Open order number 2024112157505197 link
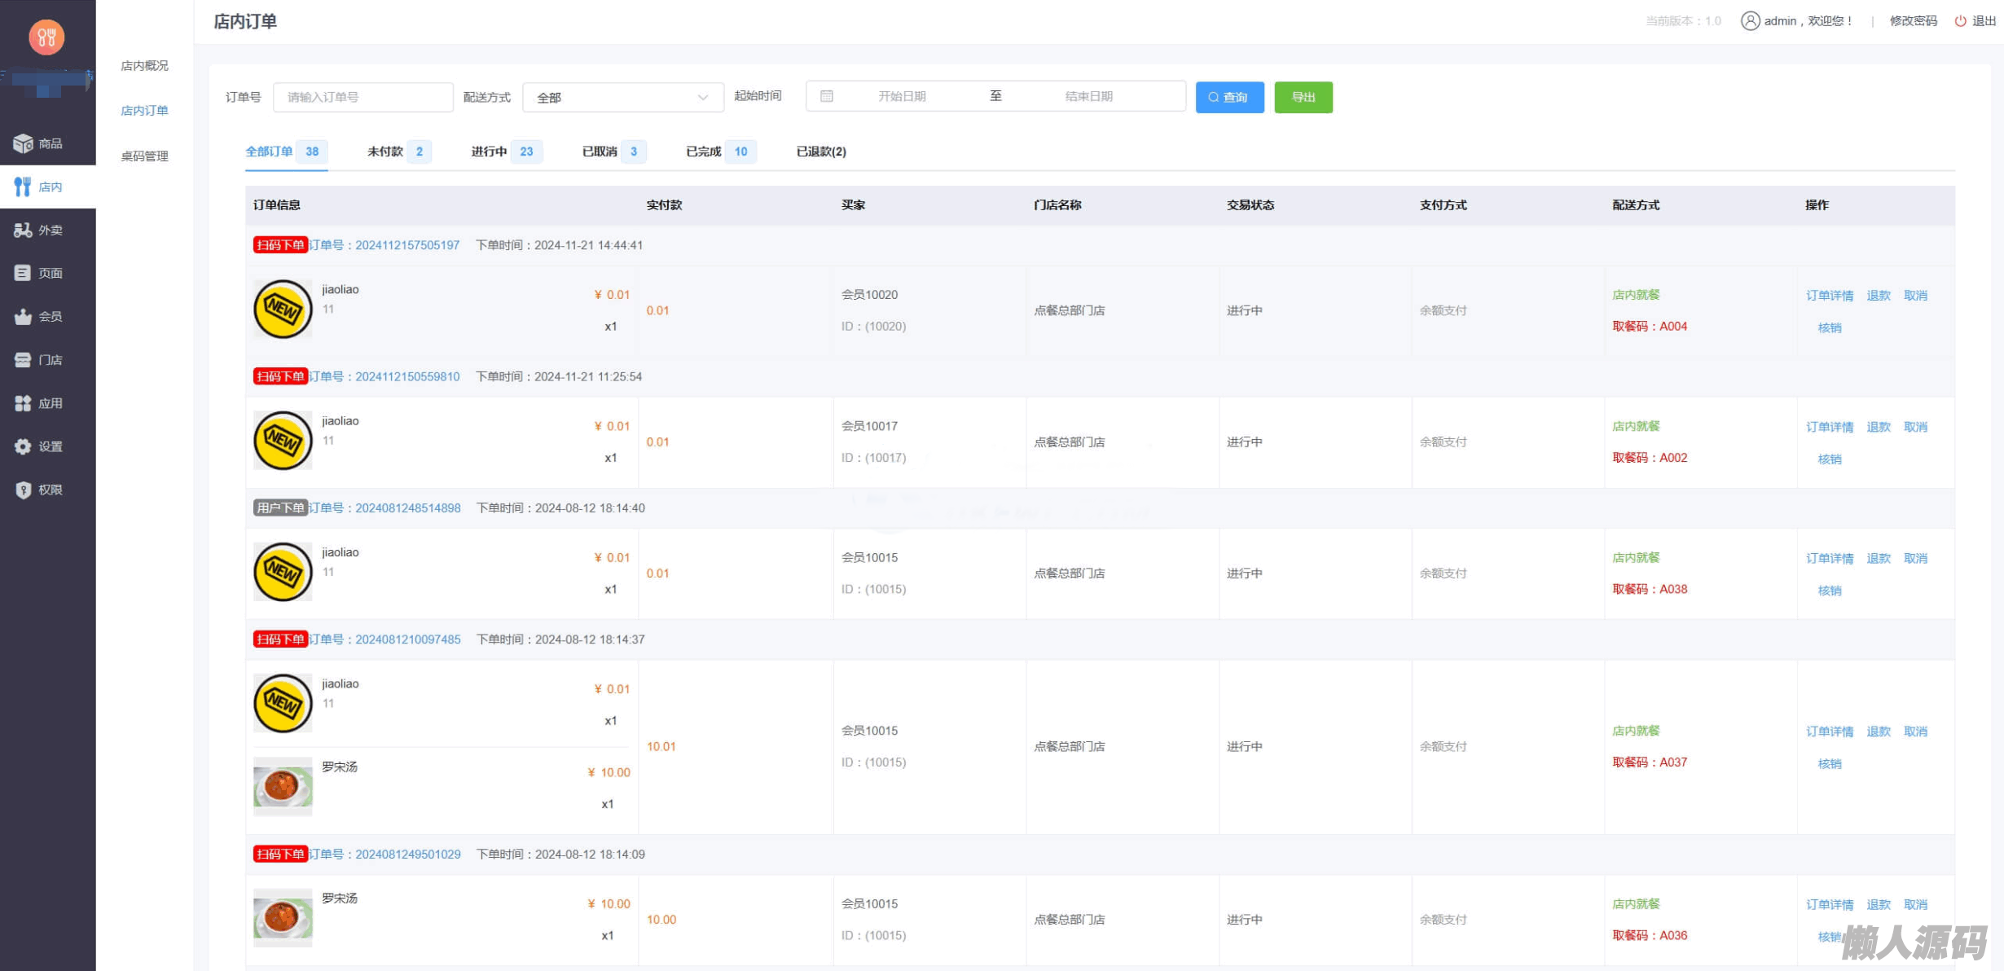 (407, 245)
